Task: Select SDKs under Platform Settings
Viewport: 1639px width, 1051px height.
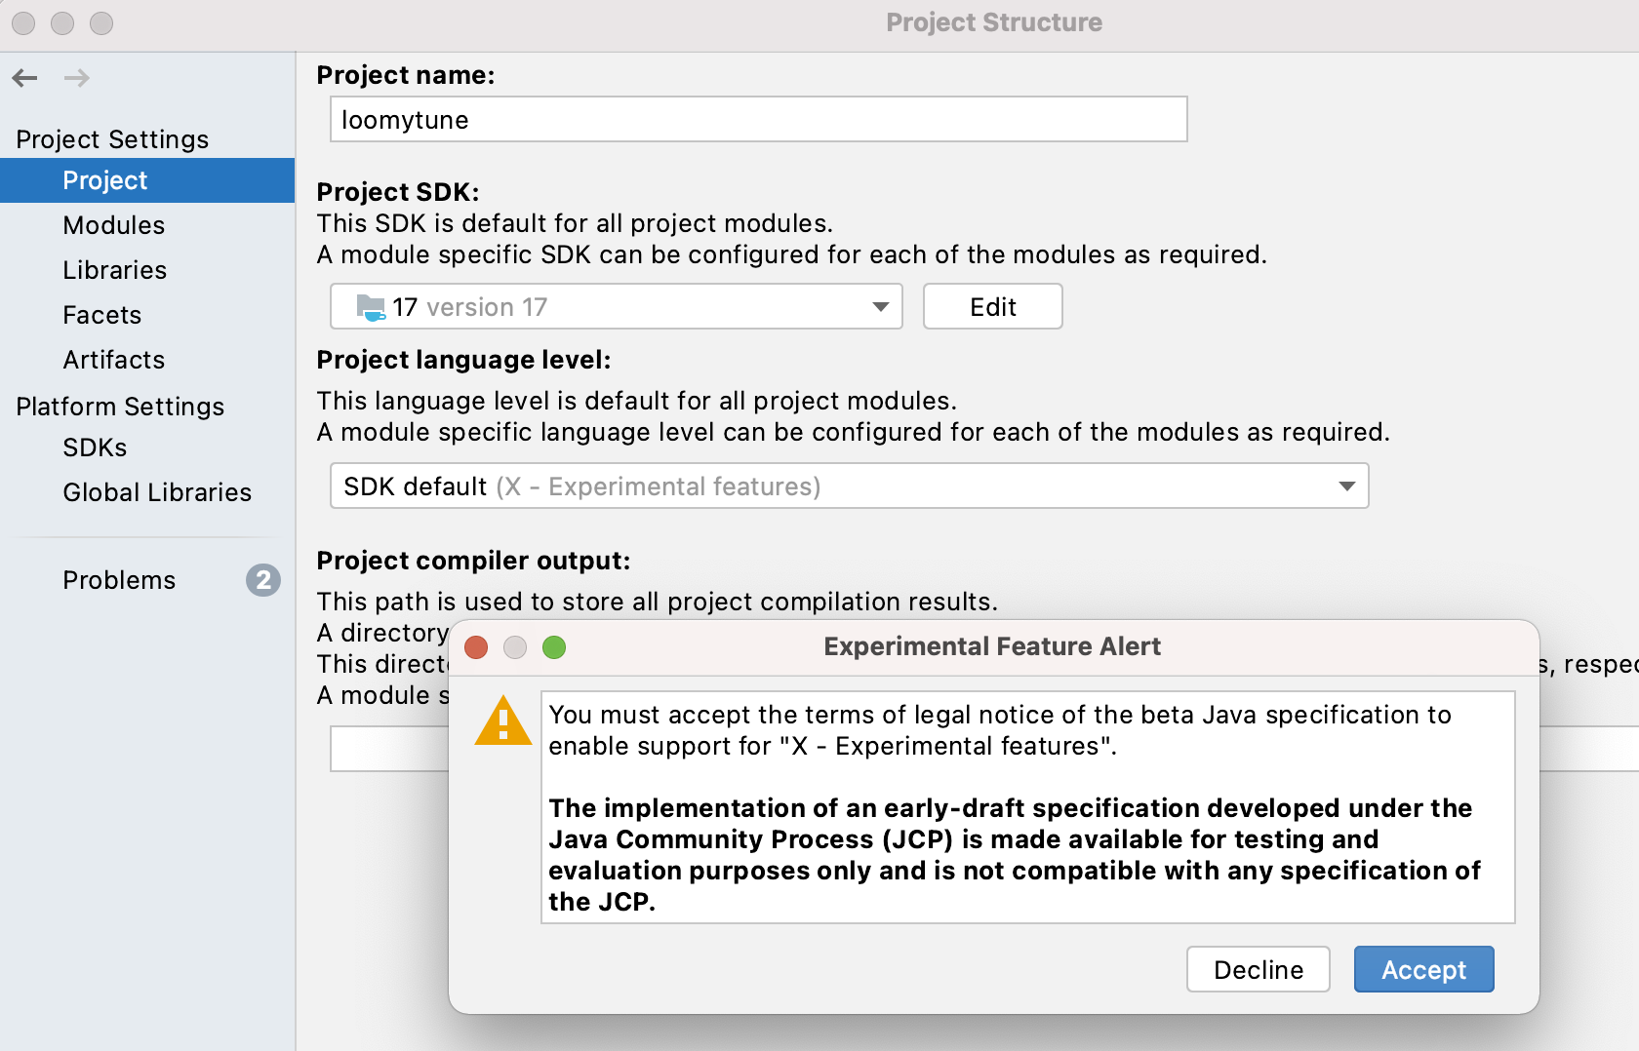Action: pyautogui.click(x=95, y=448)
